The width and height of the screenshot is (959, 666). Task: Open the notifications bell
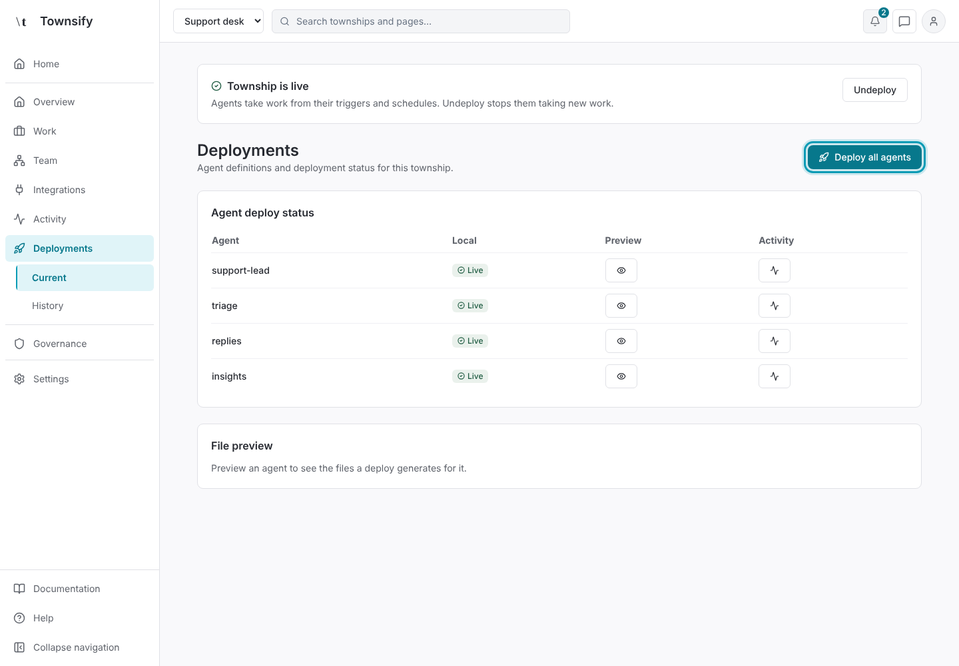(875, 21)
